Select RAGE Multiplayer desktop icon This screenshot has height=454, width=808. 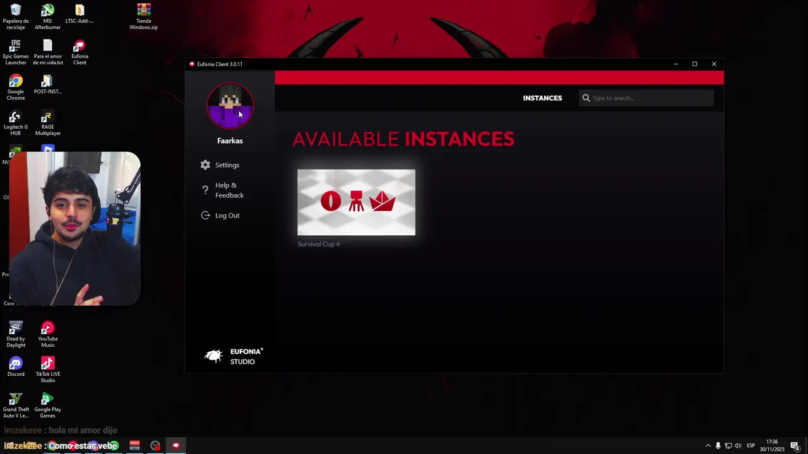coord(47,123)
